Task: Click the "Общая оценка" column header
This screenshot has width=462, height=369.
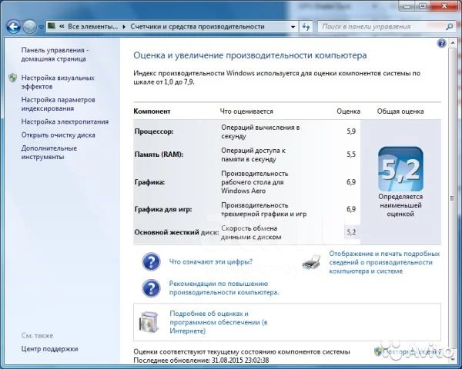Action: click(x=400, y=111)
